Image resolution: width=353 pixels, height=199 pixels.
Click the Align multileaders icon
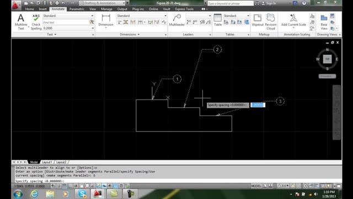point(202,22)
